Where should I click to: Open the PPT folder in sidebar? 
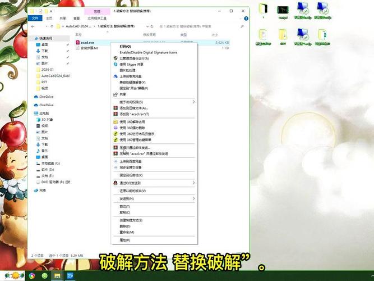(x=44, y=82)
